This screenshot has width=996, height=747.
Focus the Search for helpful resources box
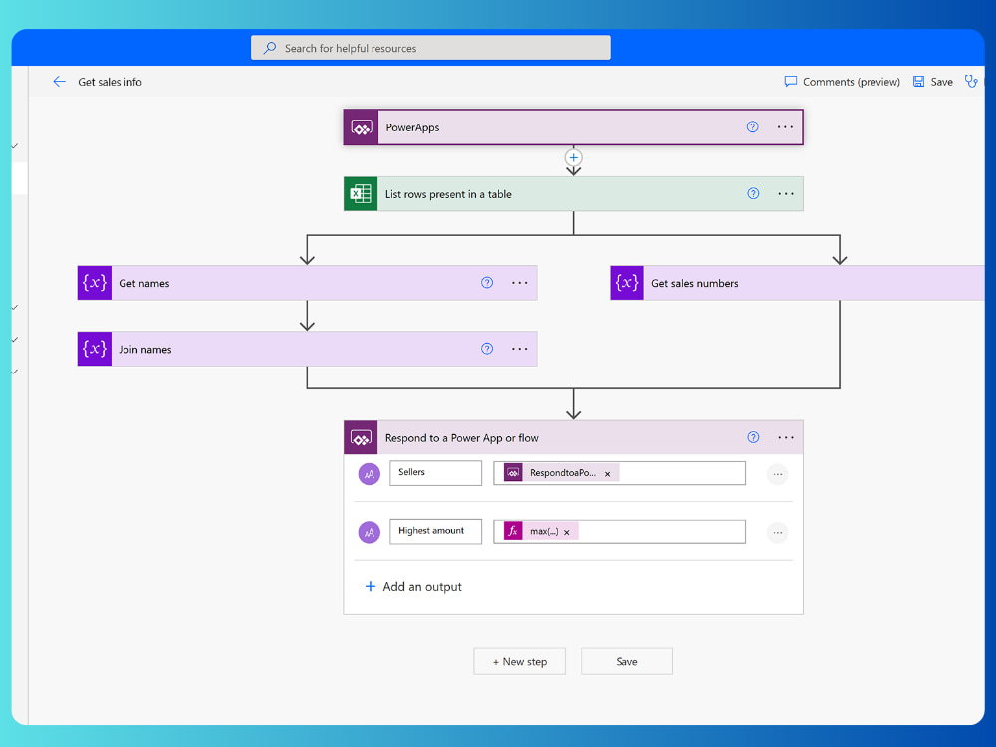(430, 48)
